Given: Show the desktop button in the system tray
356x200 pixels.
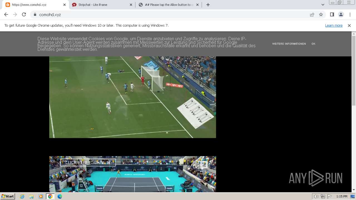Looking at the screenshot, I should click(353, 196).
